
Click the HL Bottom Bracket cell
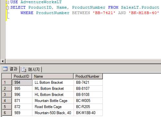click(53, 95)
